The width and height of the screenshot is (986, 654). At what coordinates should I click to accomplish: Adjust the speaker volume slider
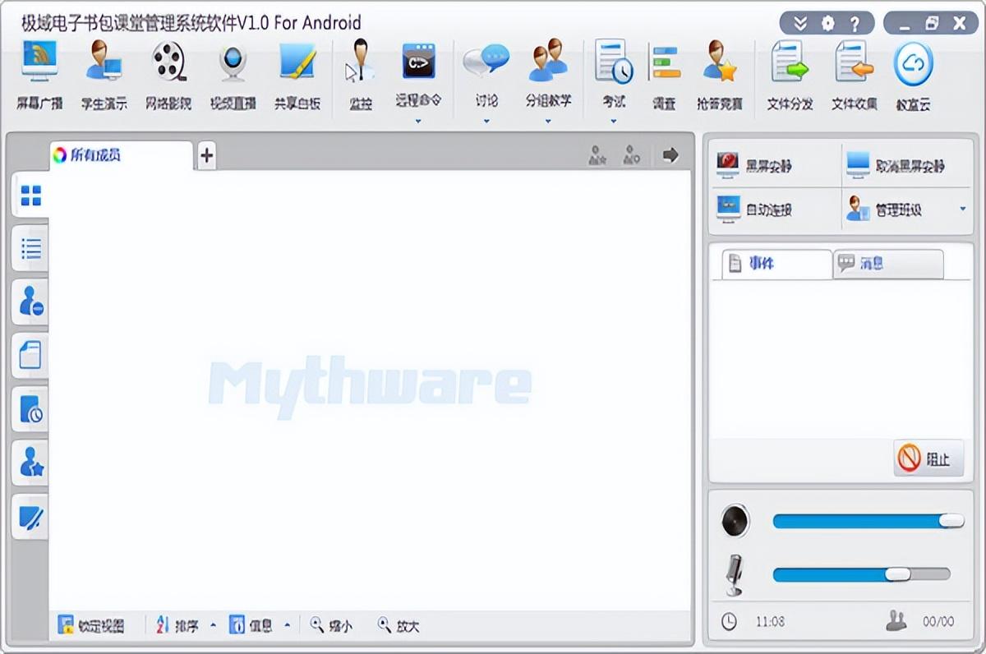tap(869, 521)
